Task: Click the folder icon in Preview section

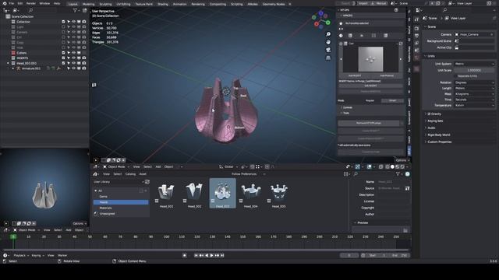Action: coord(405,230)
